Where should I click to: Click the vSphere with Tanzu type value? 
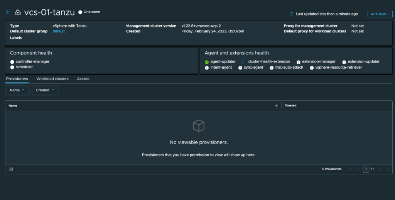(x=69, y=26)
